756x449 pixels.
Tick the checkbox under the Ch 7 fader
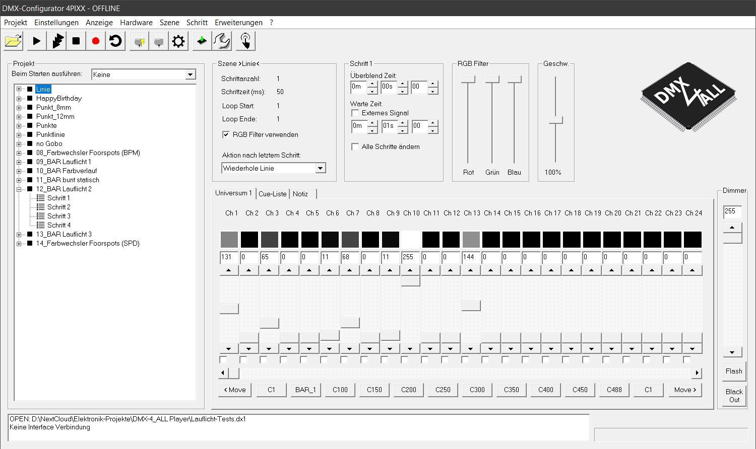[x=344, y=360]
